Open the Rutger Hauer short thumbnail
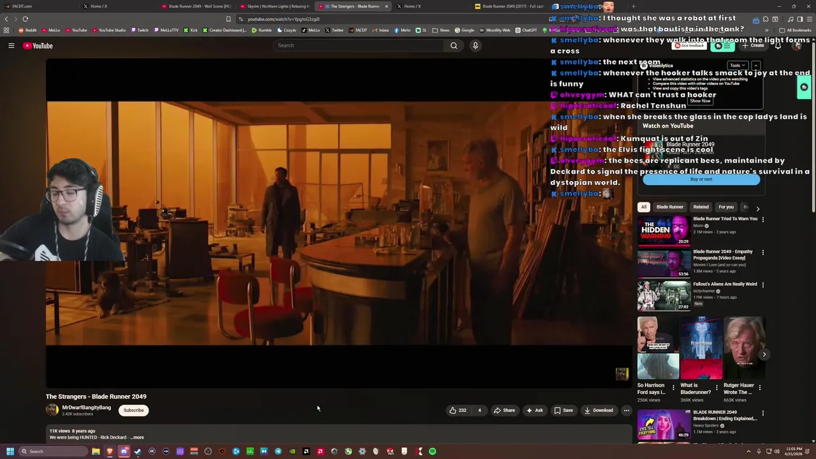This screenshot has width=816, height=459. click(x=744, y=348)
